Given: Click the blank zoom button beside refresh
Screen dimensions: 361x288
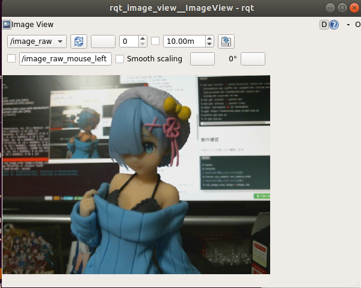Looking at the screenshot, I should coord(103,41).
